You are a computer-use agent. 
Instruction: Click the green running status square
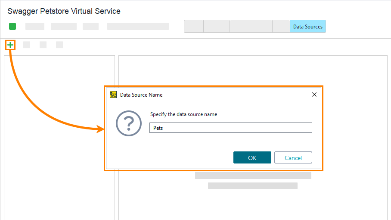(x=12, y=26)
